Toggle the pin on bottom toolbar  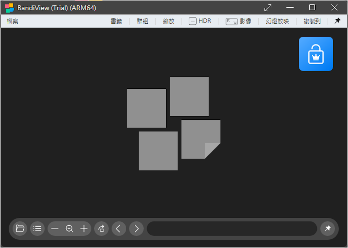327,229
